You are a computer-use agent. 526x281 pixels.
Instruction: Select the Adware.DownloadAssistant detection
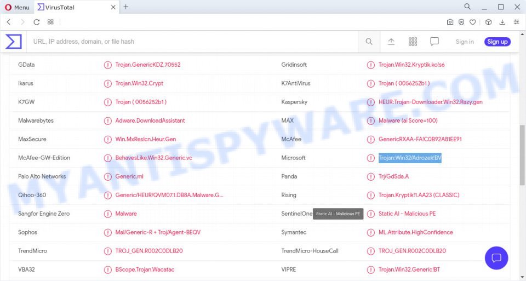click(150, 121)
